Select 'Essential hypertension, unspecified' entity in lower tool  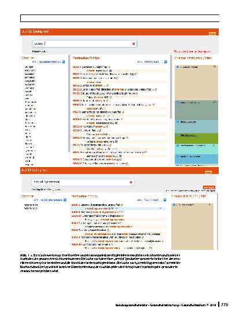pyautogui.click(x=96, y=205)
